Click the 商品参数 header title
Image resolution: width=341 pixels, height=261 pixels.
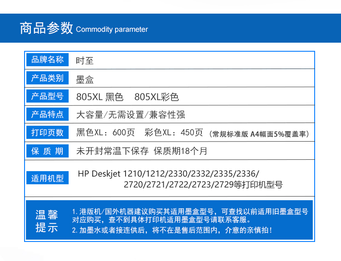tap(46, 28)
